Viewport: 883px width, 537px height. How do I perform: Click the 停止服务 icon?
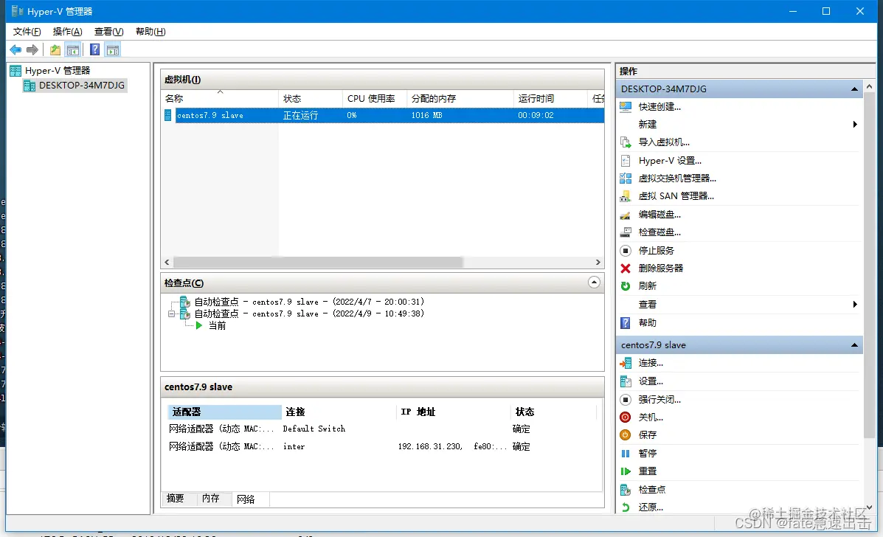pos(626,251)
